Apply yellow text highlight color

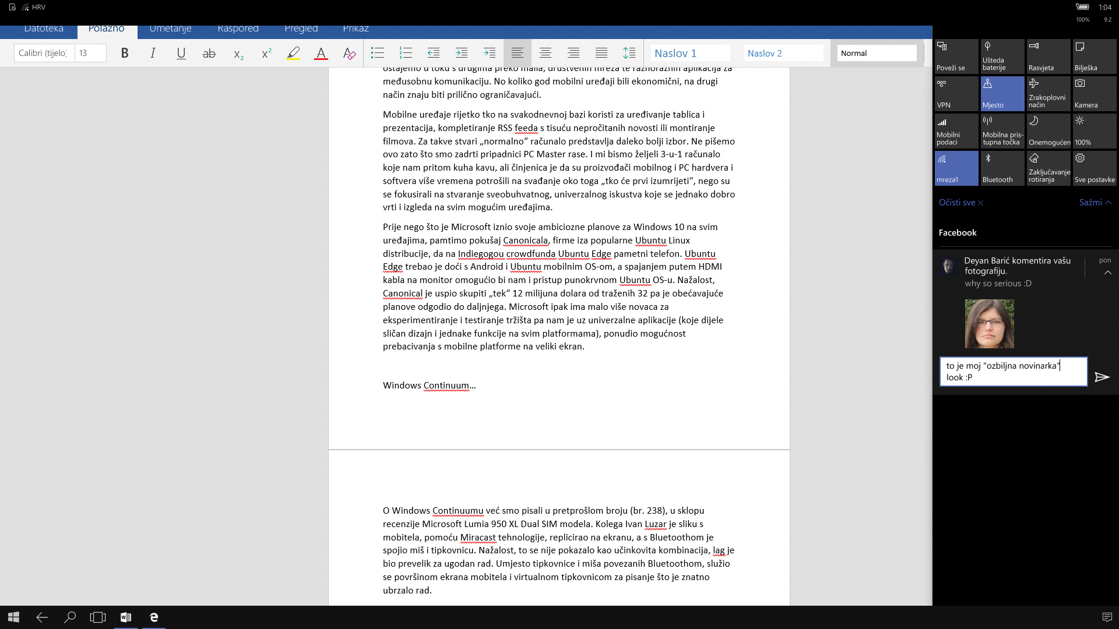(x=293, y=53)
